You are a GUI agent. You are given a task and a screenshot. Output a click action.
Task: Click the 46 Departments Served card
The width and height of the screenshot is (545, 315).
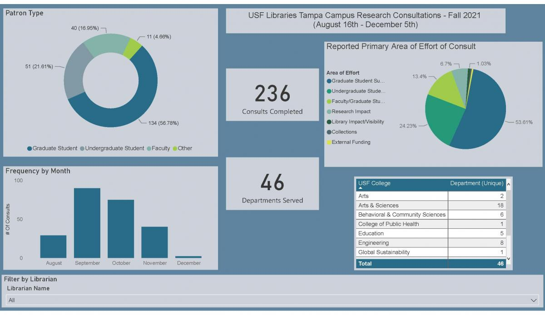pos(272,184)
